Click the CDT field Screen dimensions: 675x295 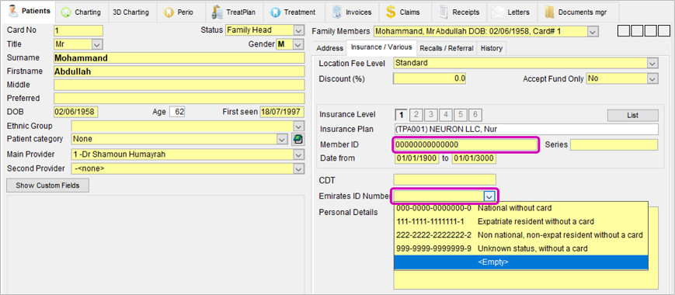444,180
